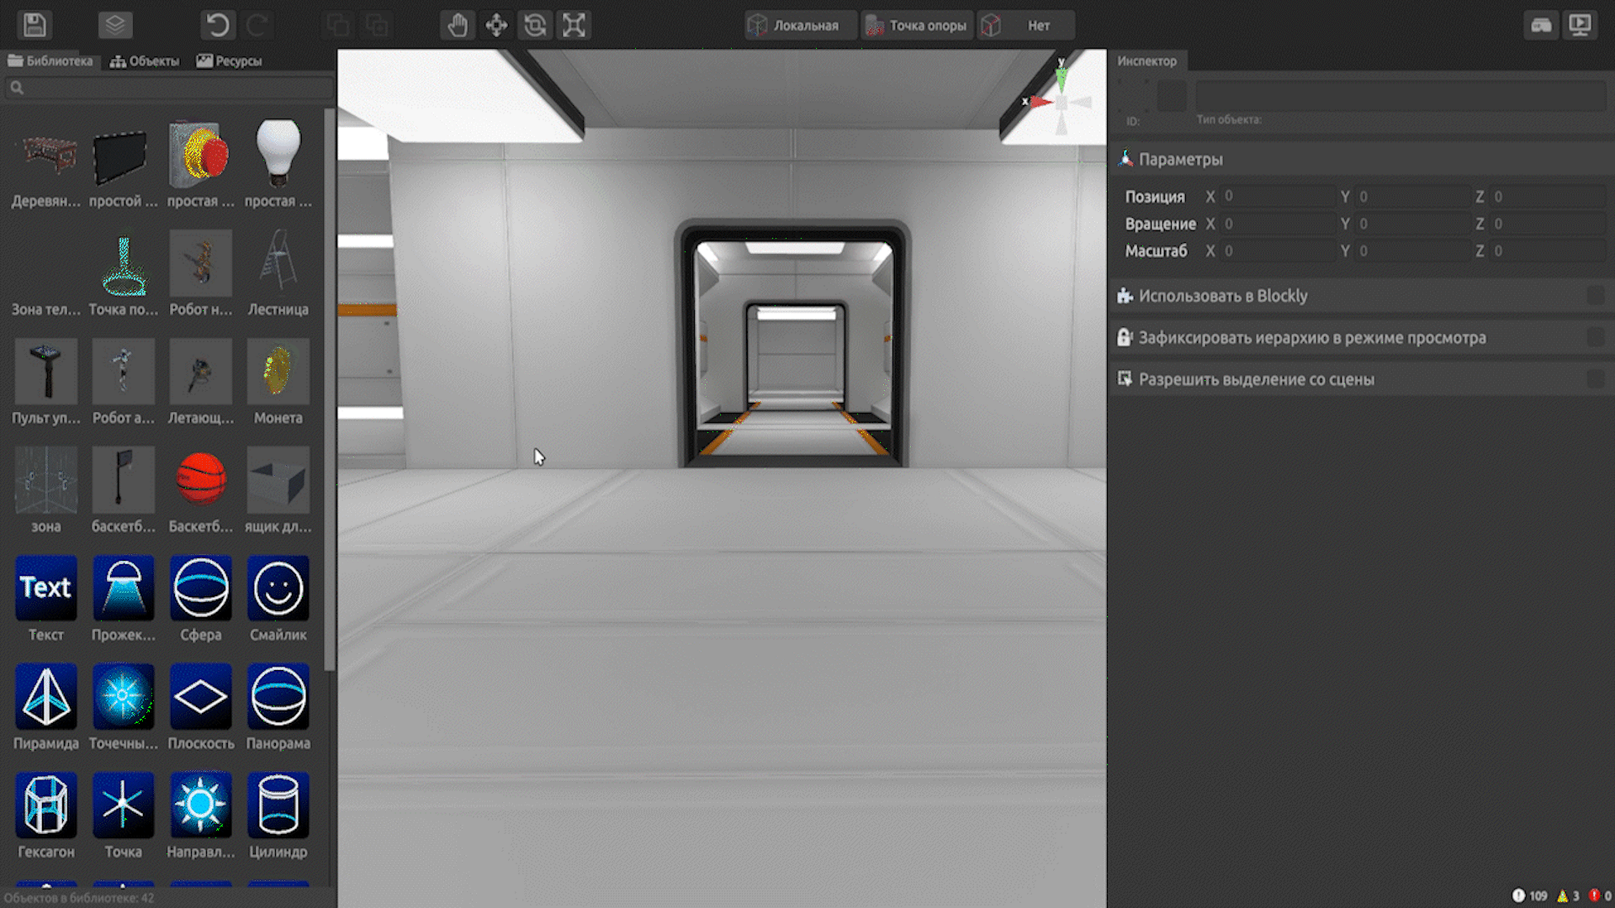
Task: Undo the last action
Action: tap(218, 25)
